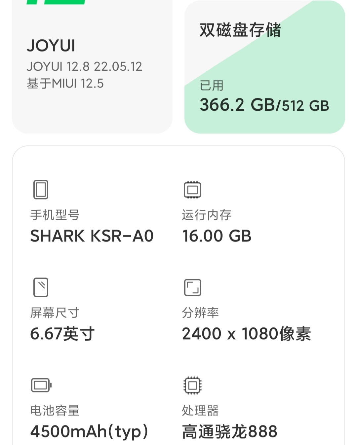Tap the 4500mAh(typ) battery value

[89, 431]
